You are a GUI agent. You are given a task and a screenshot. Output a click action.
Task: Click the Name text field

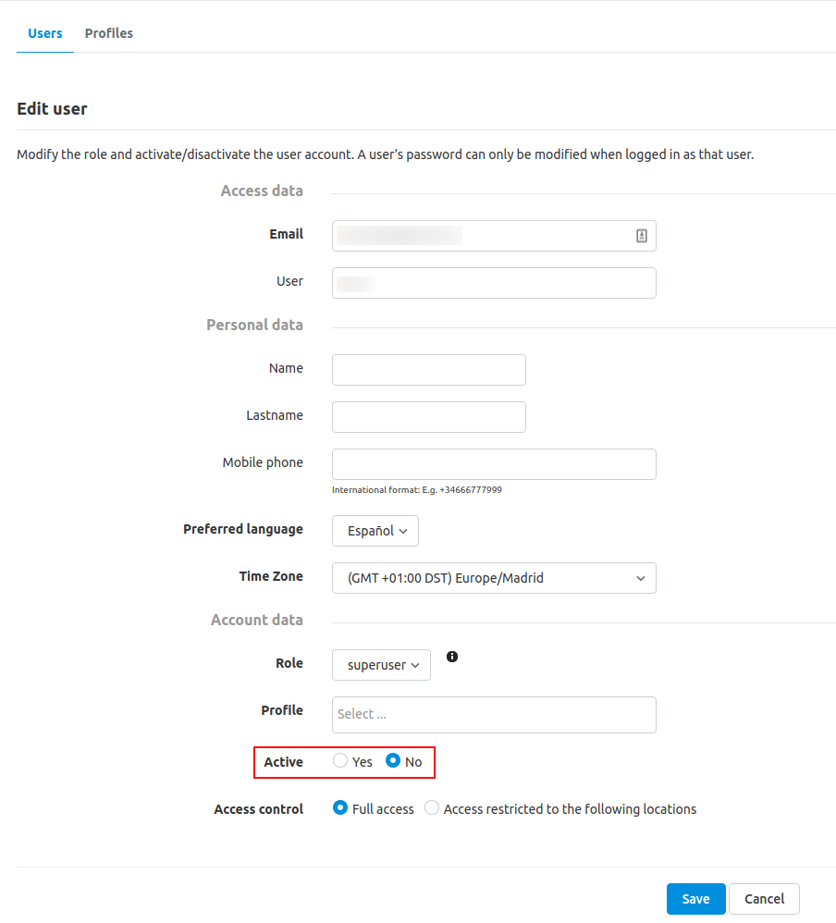[x=428, y=370]
